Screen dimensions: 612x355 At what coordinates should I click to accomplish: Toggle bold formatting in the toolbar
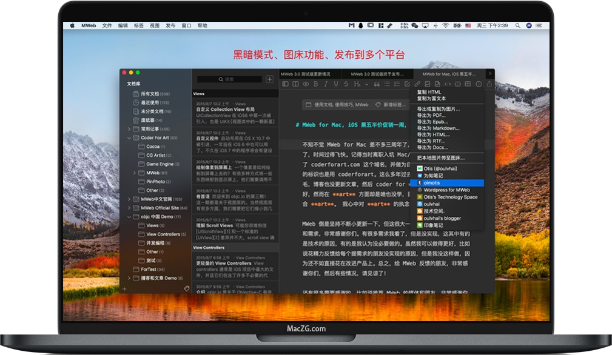click(315, 84)
